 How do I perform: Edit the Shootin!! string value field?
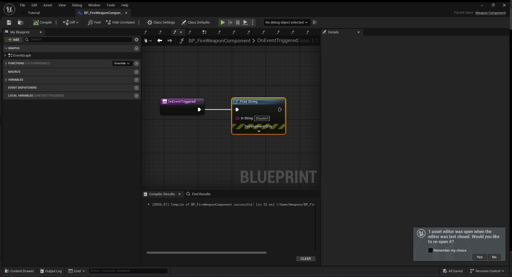[x=262, y=118]
